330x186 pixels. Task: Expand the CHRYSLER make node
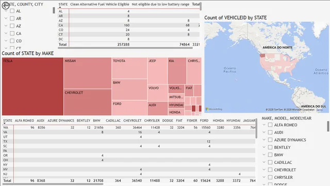264,177
